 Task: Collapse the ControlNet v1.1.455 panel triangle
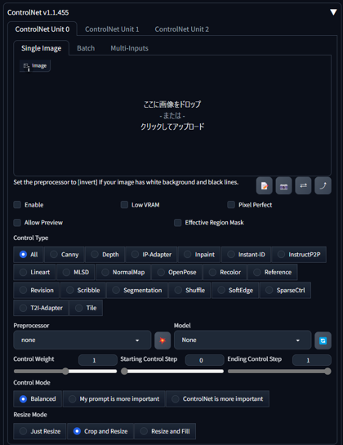tap(333, 12)
